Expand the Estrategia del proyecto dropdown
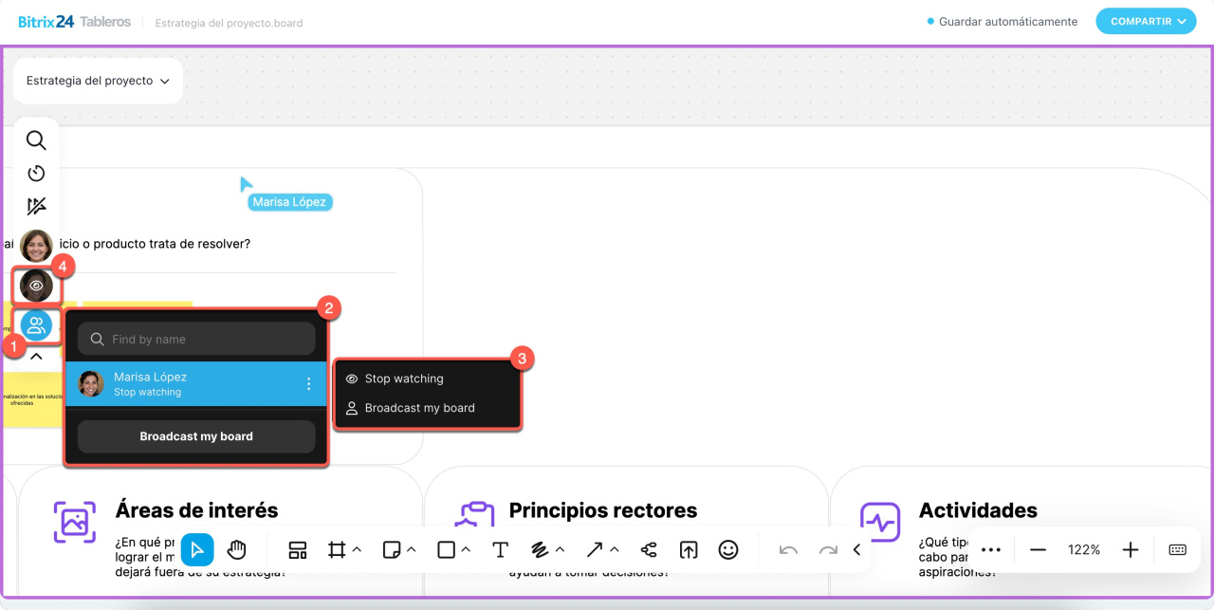This screenshot has height=610, width=1214. coord(98,82)
